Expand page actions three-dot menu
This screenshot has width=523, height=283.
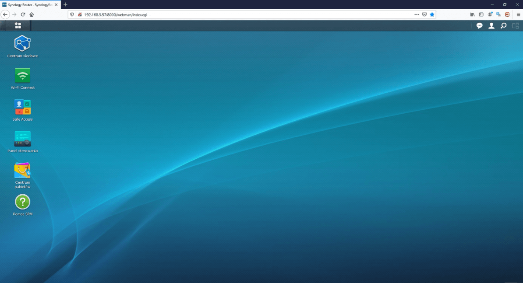tap(417, 14)
